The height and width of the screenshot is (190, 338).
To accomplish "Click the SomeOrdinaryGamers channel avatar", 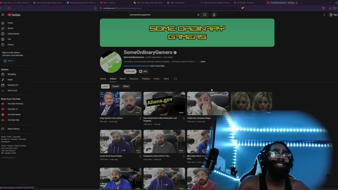I will point(111,62).
